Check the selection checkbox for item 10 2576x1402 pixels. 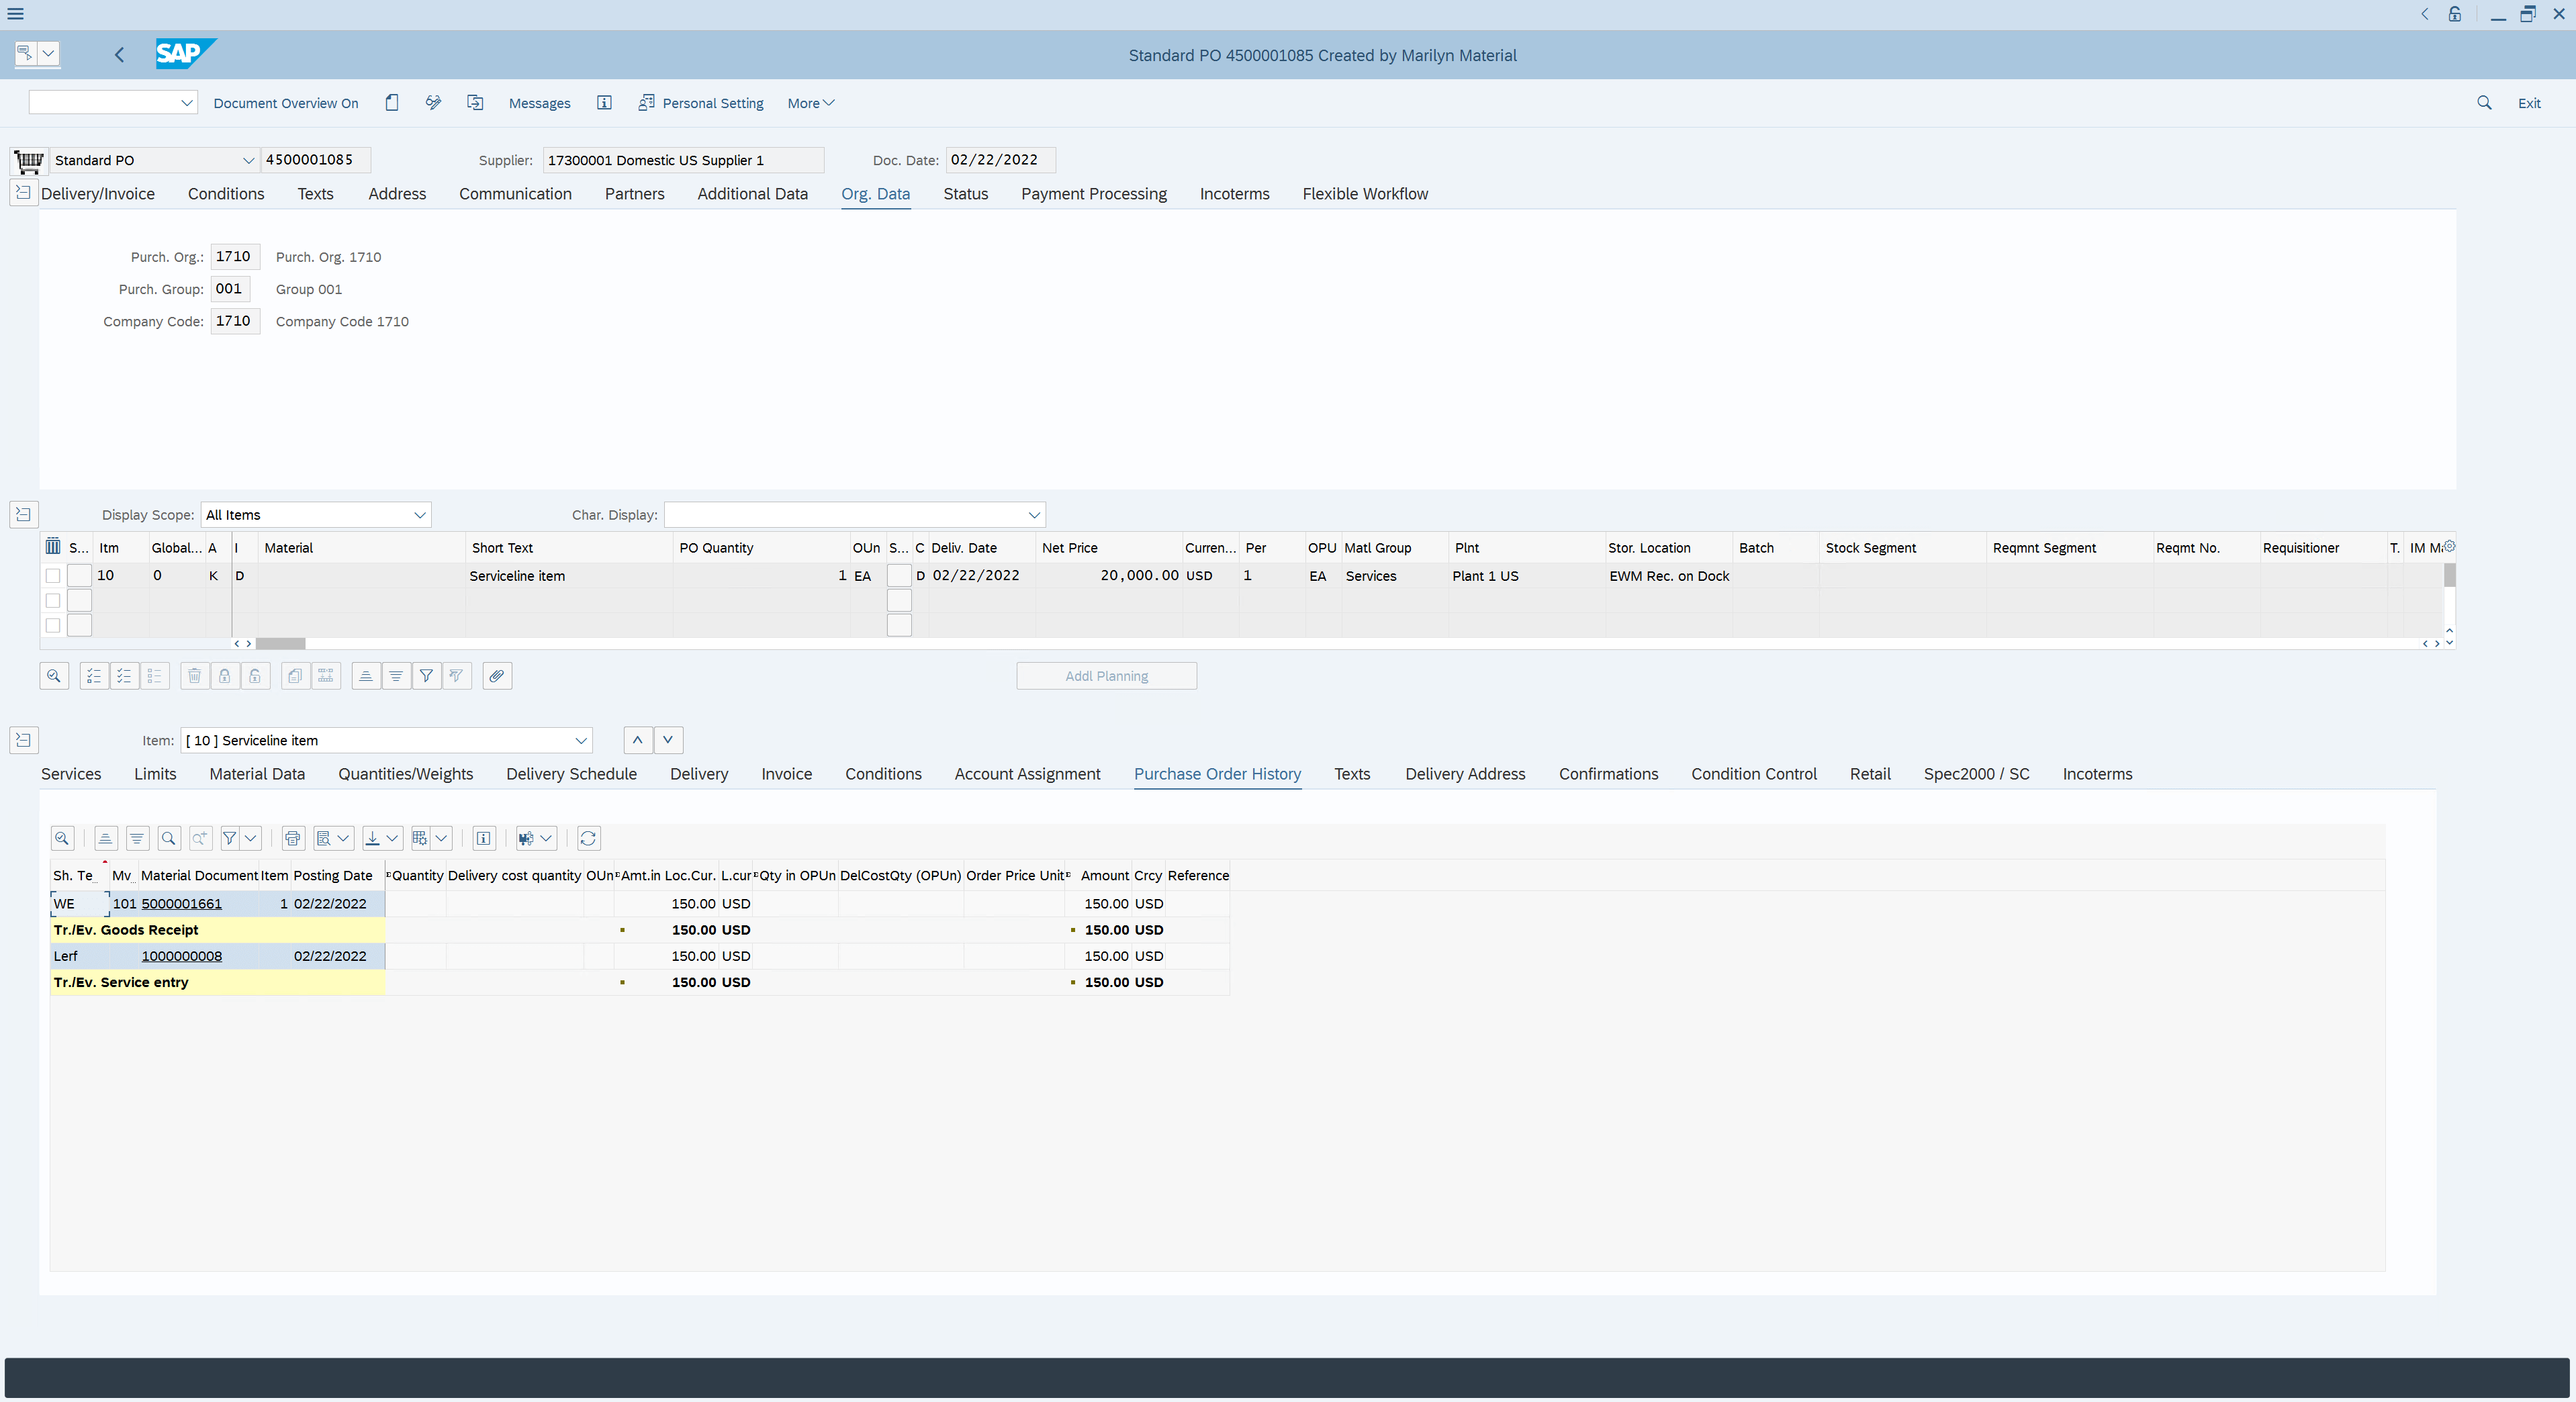pos(53,575)
